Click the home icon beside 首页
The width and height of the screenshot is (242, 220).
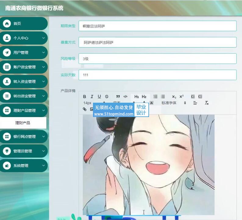pos(7,23)
